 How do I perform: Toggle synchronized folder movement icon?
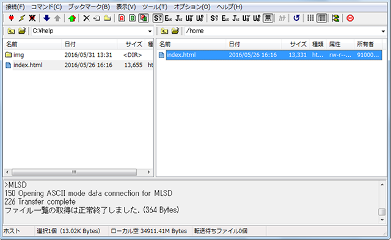[335, 18]
